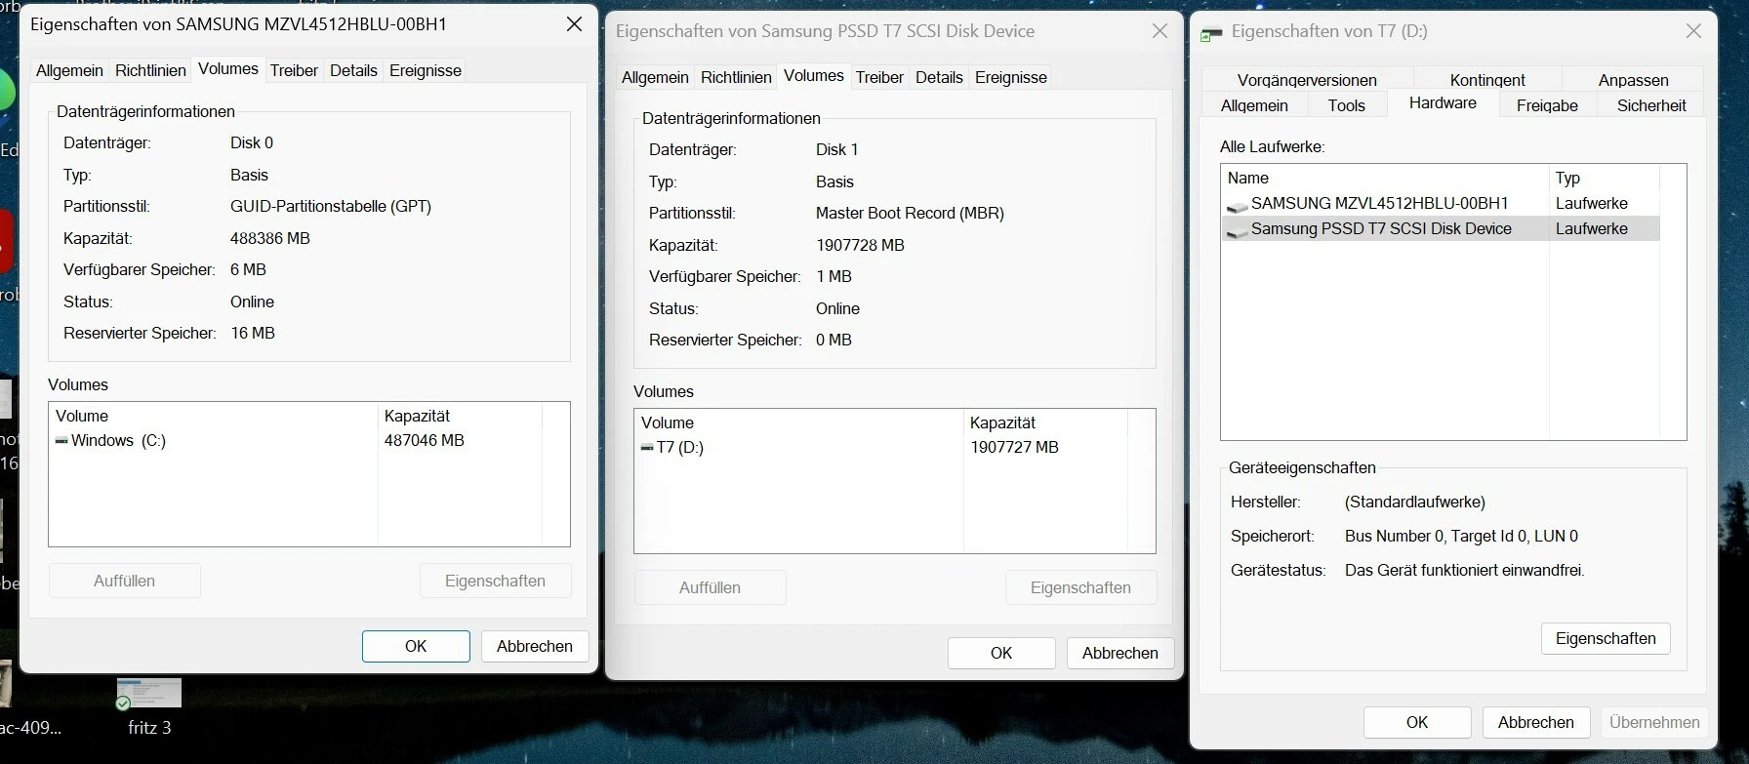Close the Samsung PSSD T7 SCSI Disk Device window
The height and width of the screenshot is (764, 1749).
point(1159,31)
